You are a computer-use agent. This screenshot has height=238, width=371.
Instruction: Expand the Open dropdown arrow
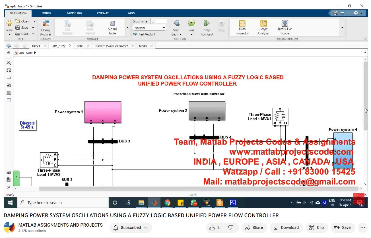pyautogui.click(x=34, y=21)
